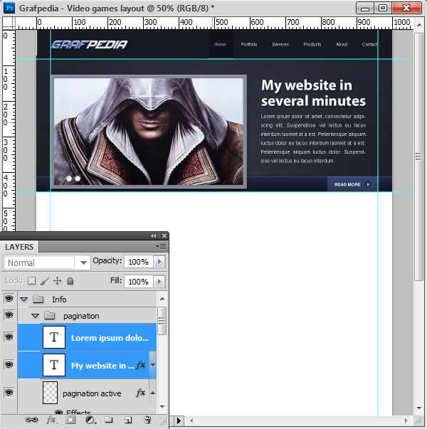Image resolution: width=427 pixels, height=429 pixels.
Task: Layers panel scrollbar: click the up arrow
Action: [162, 299]
